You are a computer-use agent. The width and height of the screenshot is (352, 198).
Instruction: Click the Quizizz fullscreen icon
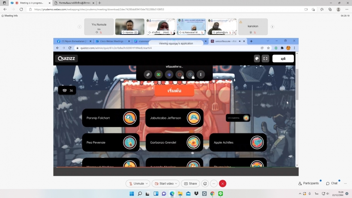pyautogui.click(x=265, y=59)
